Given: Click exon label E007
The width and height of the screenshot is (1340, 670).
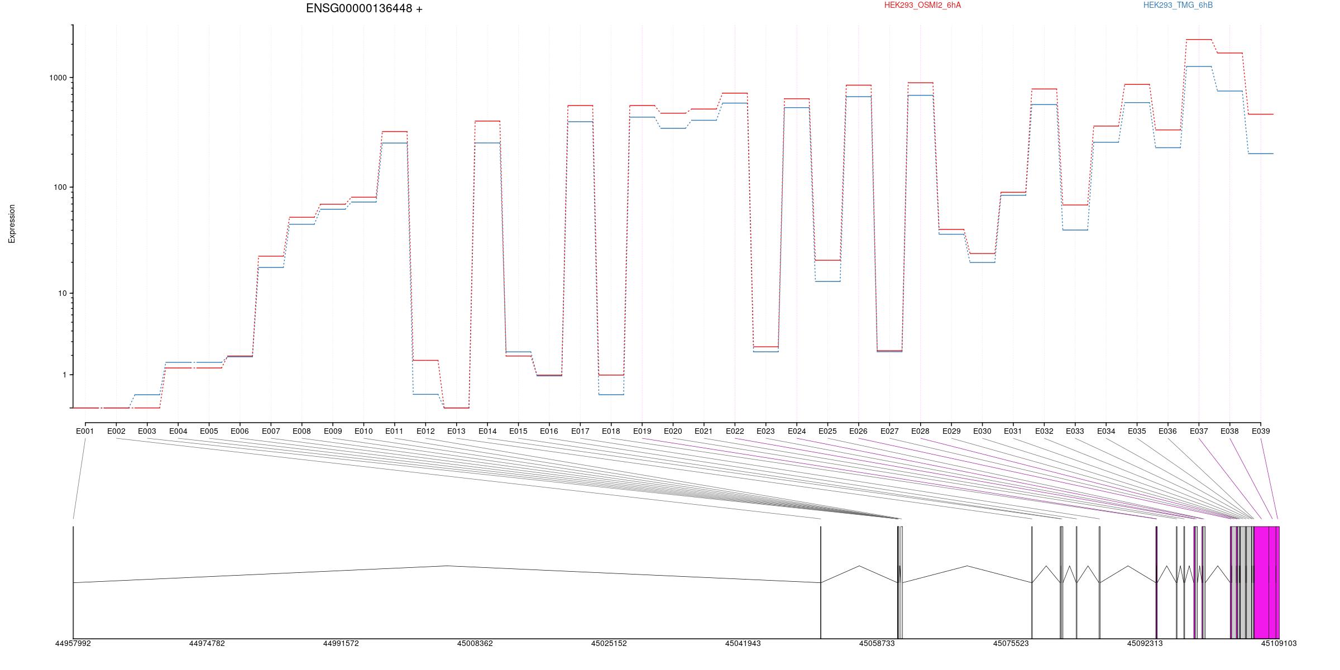Looking at the screenshot, I should click(271, 431).
